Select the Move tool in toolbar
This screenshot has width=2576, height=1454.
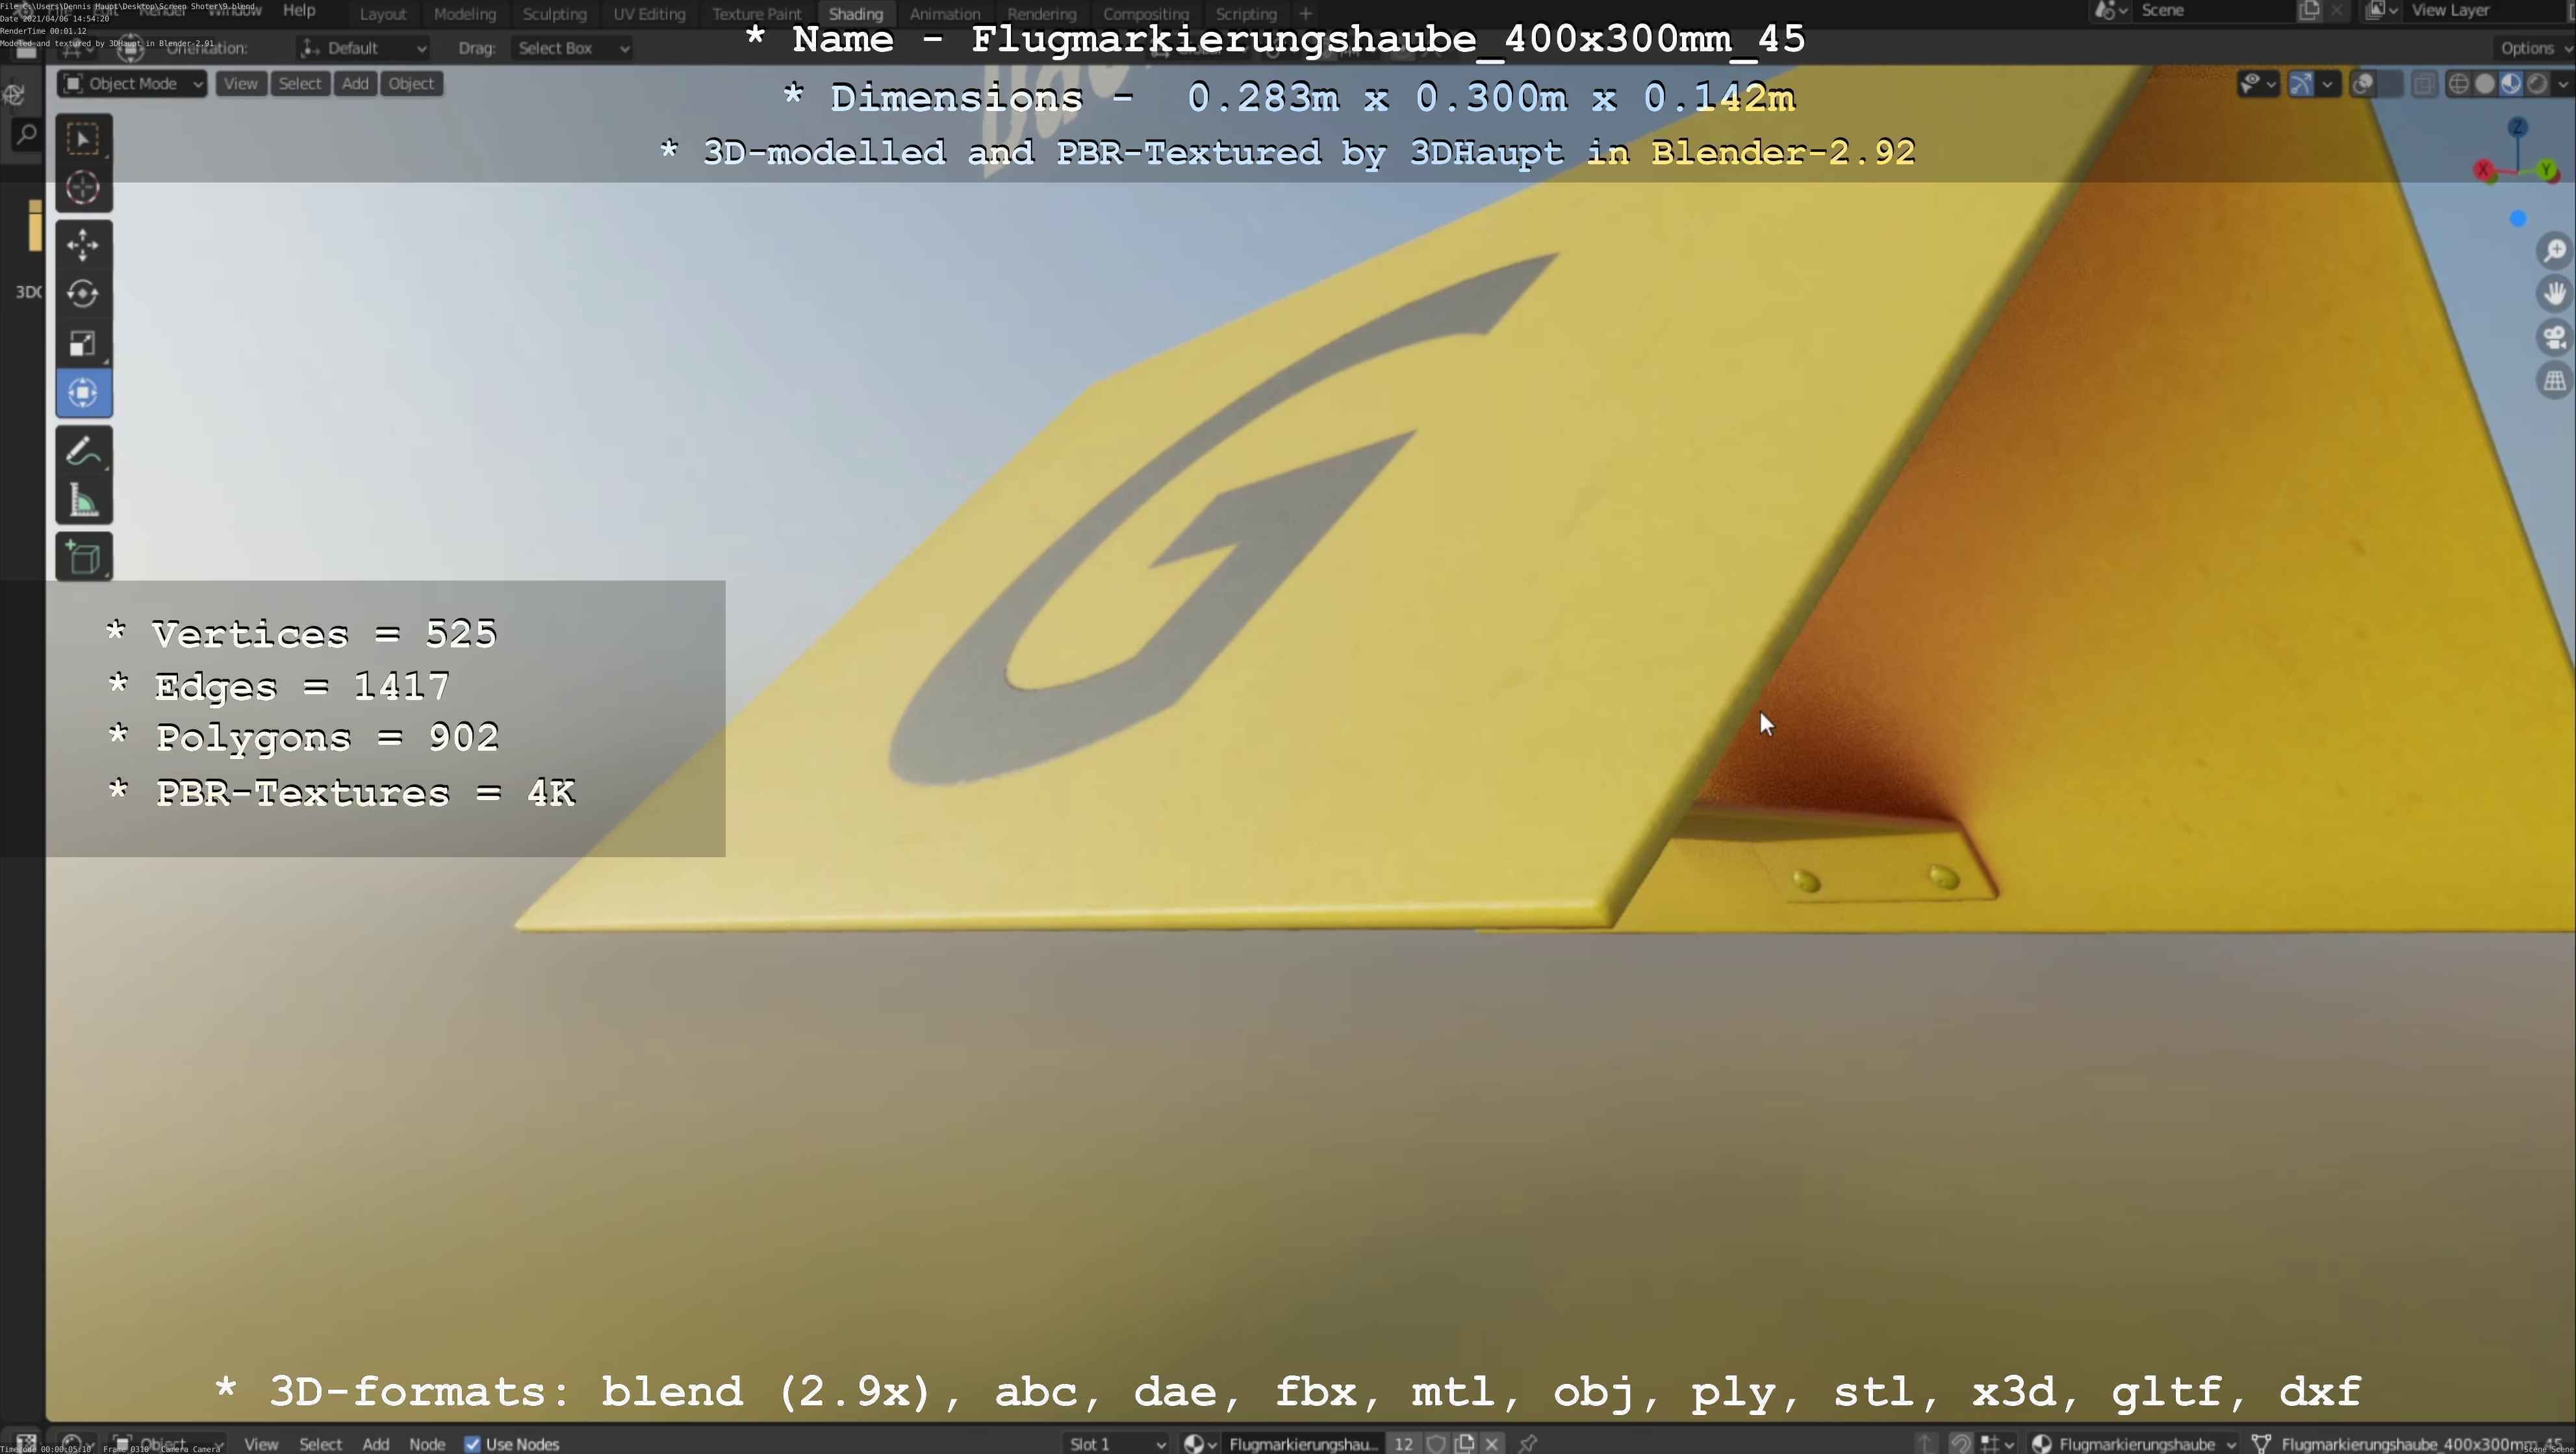[83, 245]
